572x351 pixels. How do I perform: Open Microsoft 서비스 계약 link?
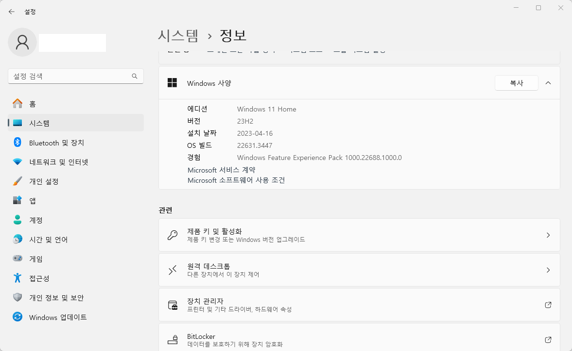[222, 170]
